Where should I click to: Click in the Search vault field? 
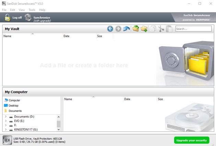[x=193, y=29]
